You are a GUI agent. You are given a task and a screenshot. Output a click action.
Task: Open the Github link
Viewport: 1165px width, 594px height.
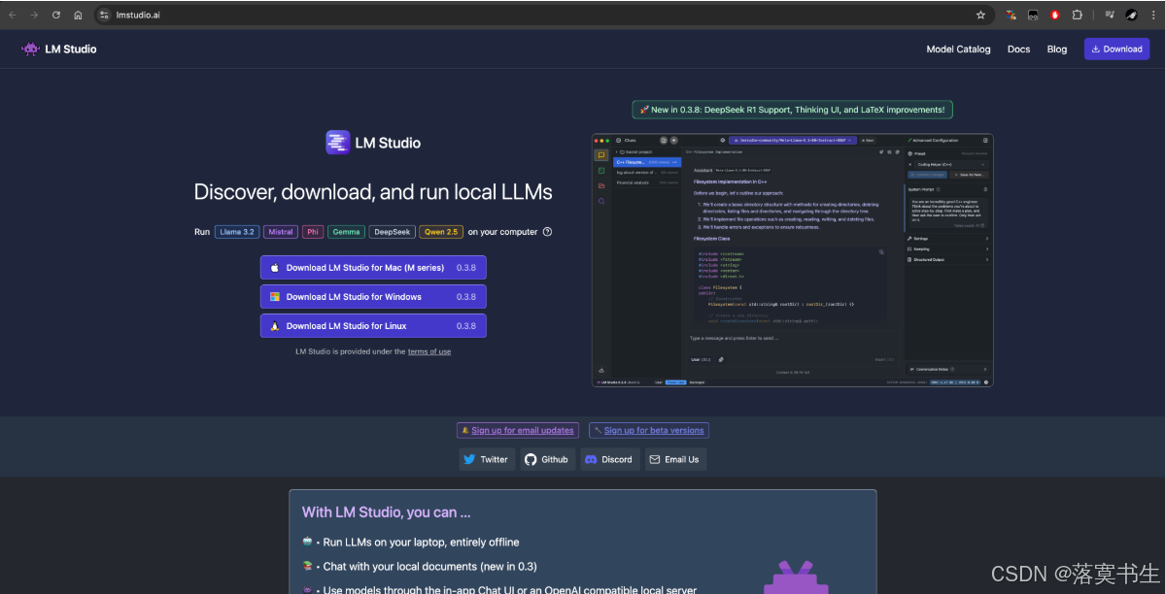548,460
